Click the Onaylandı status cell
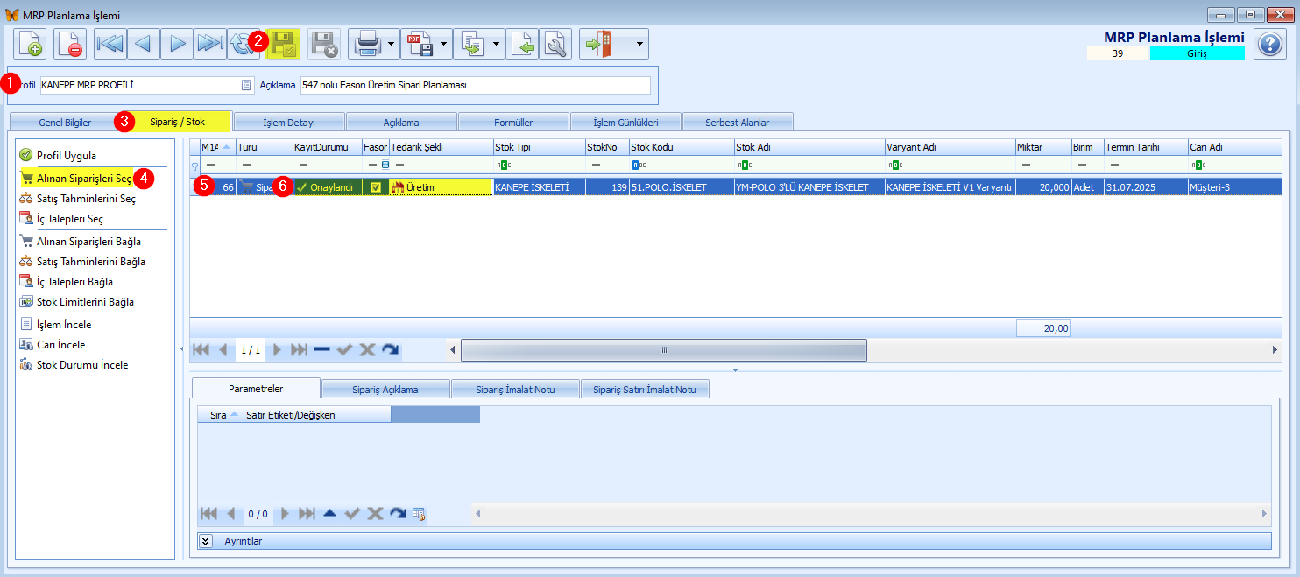Screen dimensions: 1300x577 [328, 186]
